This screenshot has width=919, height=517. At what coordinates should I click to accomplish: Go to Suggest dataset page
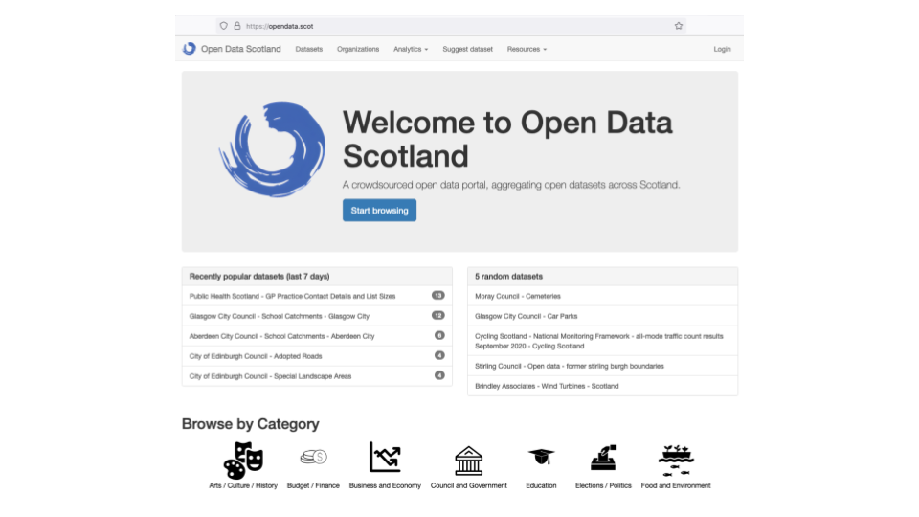pos(468,49)
